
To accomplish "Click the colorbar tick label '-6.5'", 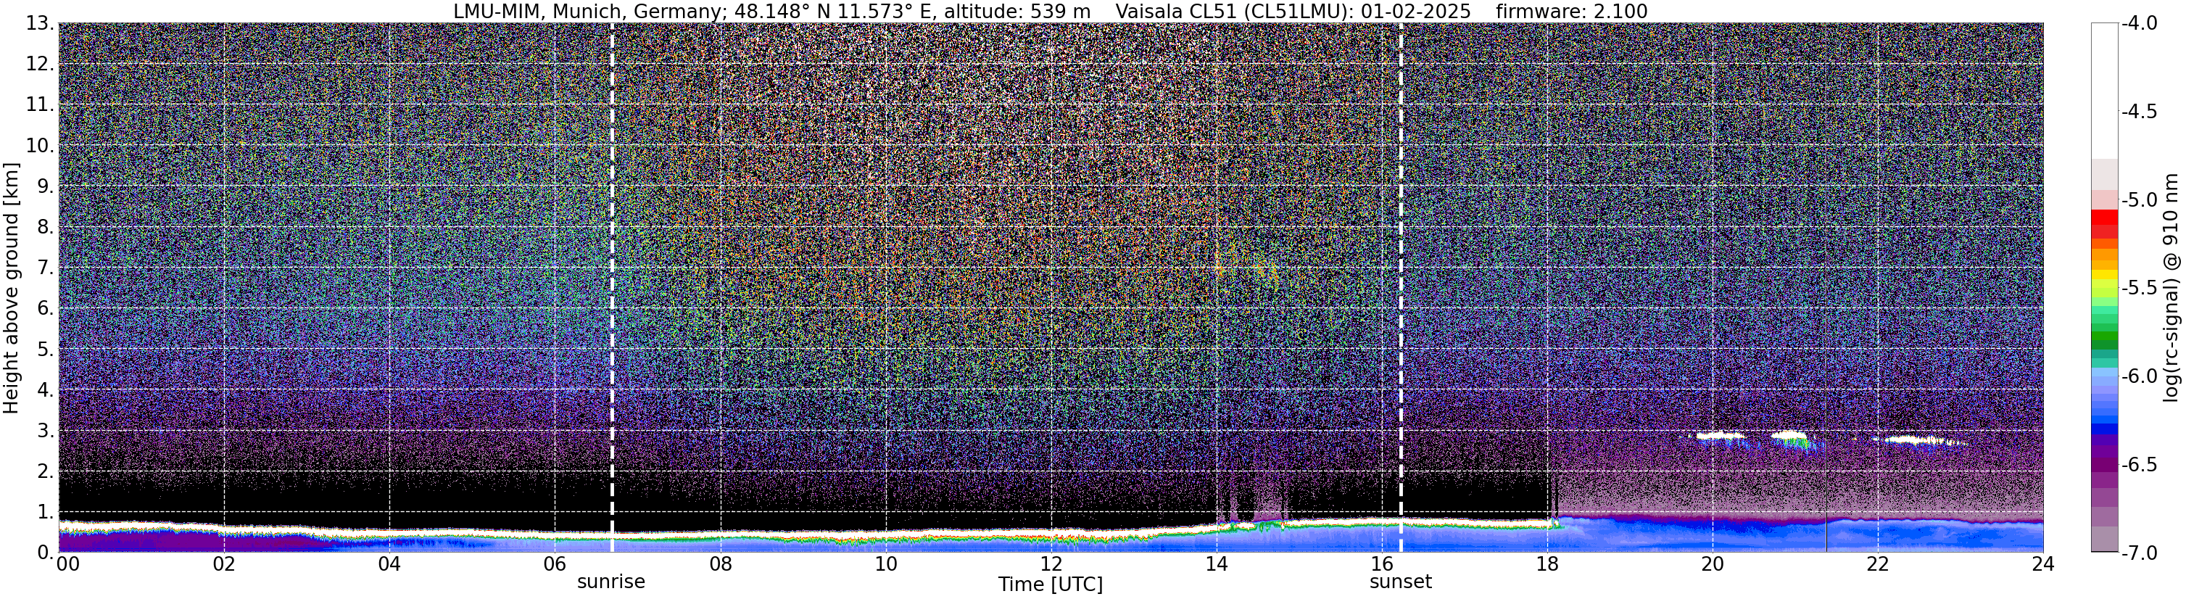I will pyautogui.click(x=2138, y=465).
